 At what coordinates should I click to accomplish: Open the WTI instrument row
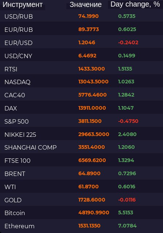tap(82, 187)
